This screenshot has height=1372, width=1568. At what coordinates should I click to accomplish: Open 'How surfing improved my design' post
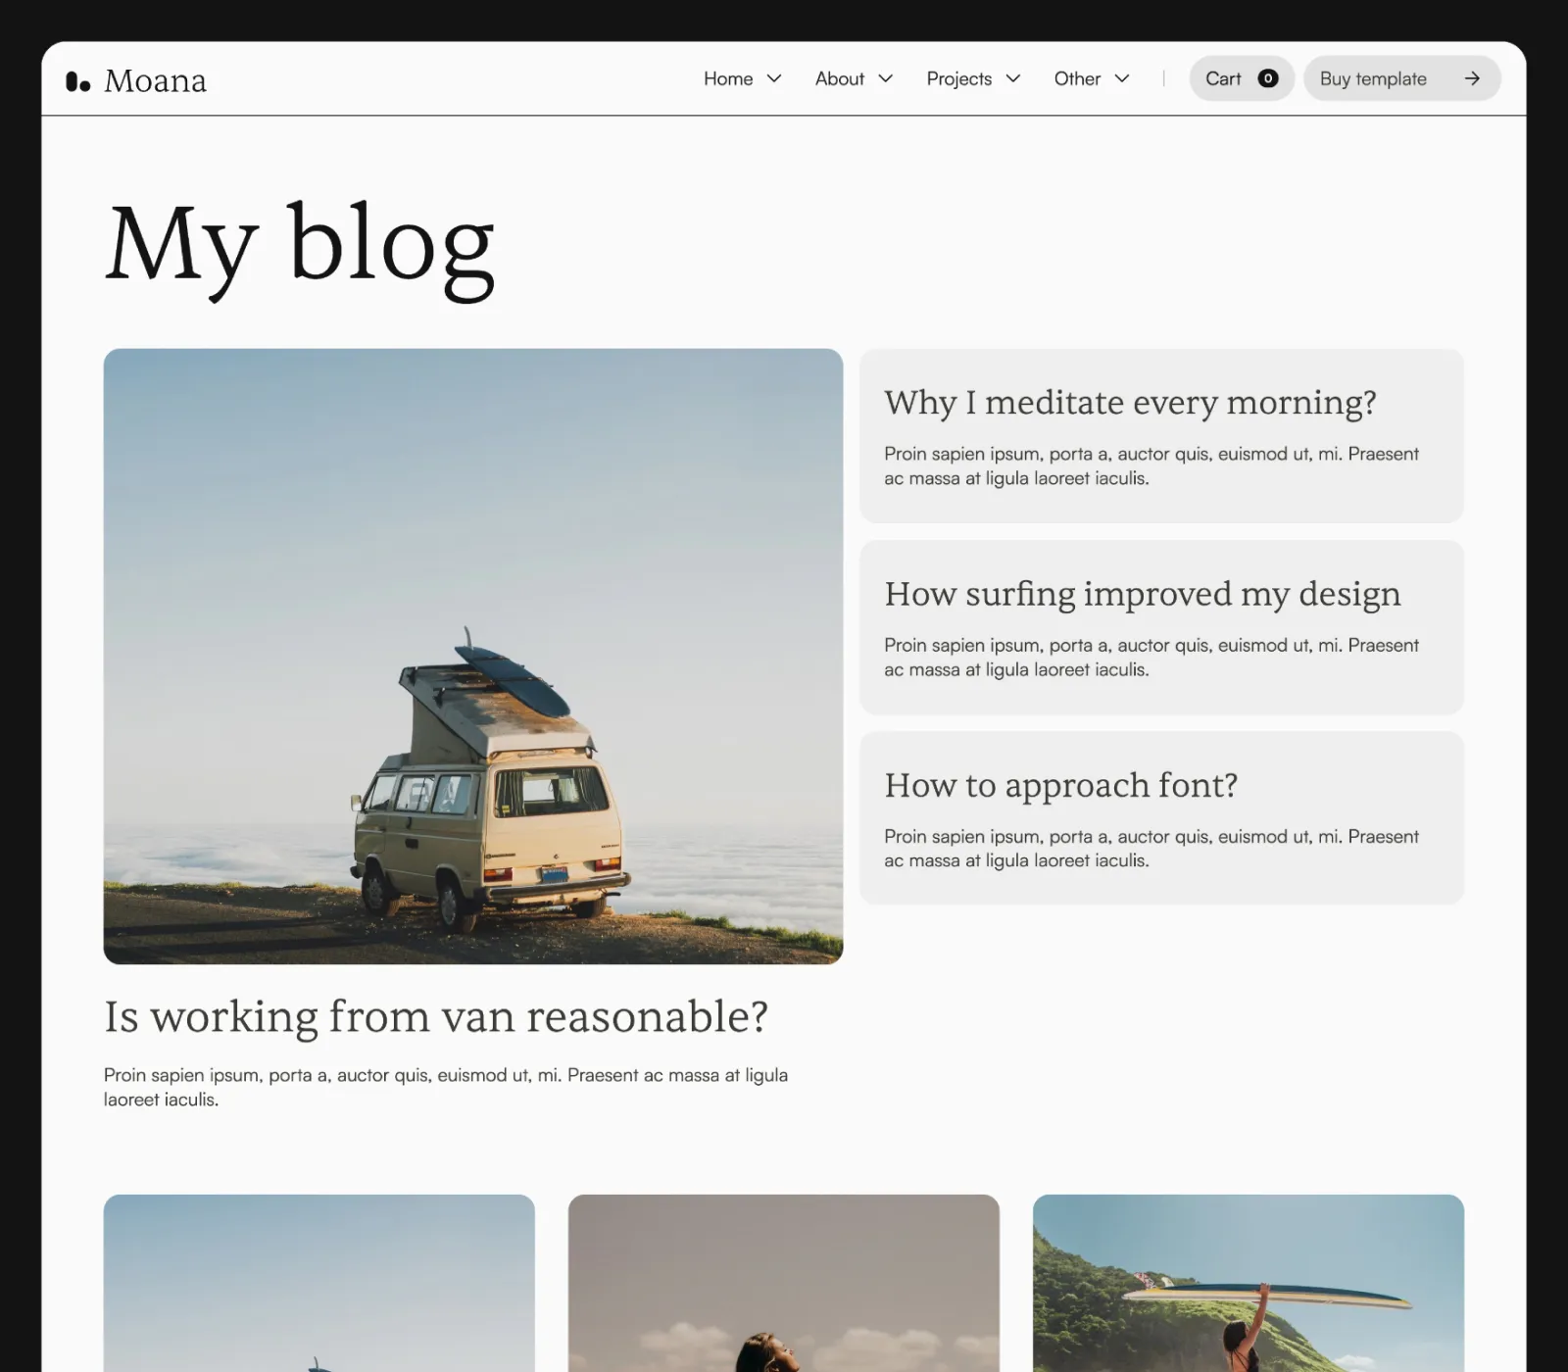tap(1161, 627)
